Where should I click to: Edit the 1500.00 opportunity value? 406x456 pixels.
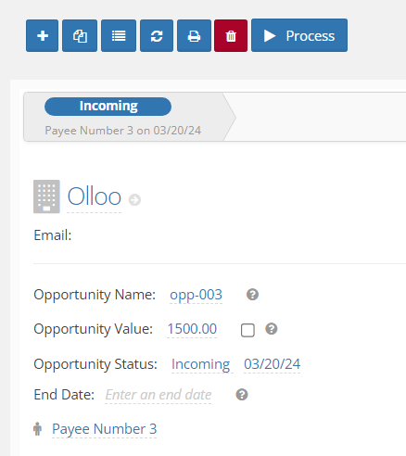192,329
